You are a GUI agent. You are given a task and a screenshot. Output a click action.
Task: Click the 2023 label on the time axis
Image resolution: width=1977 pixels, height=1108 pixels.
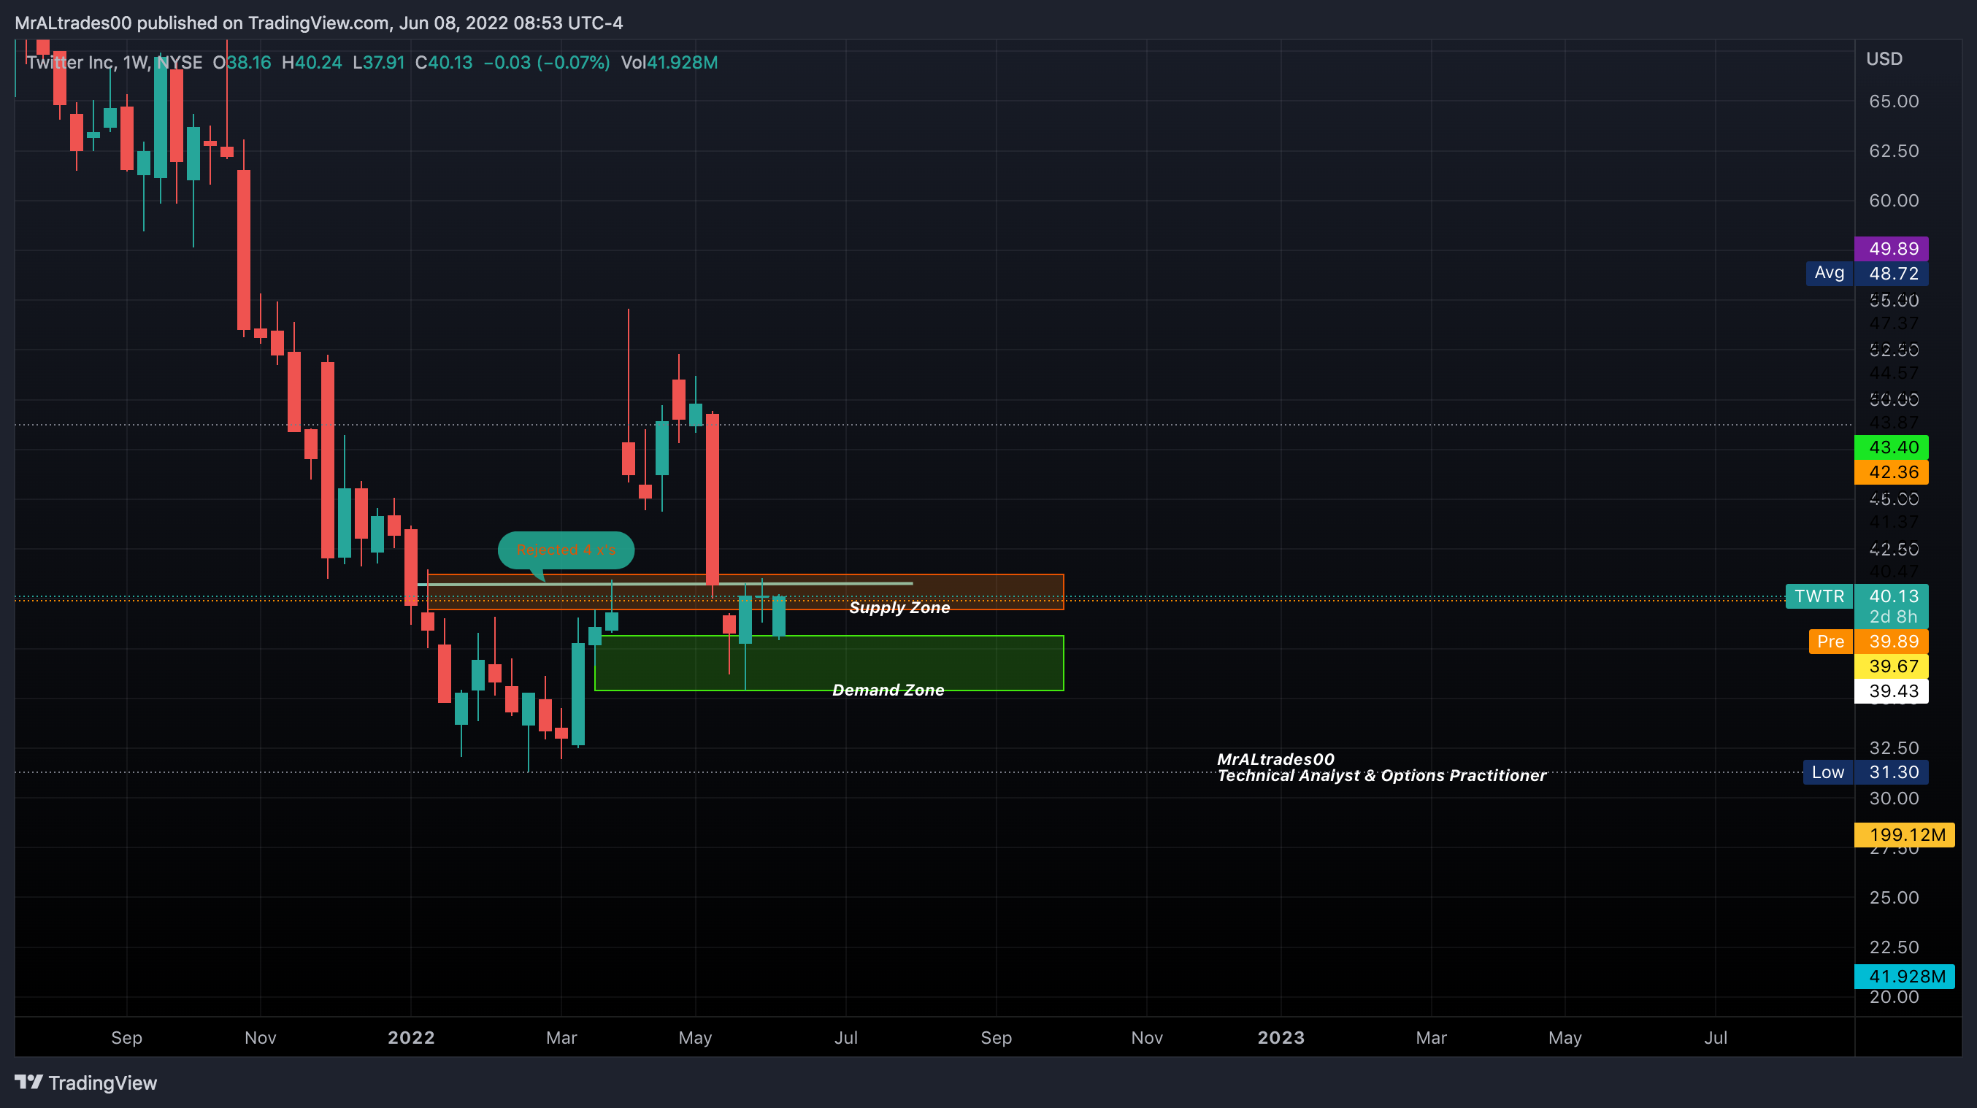[1281, 1037]
